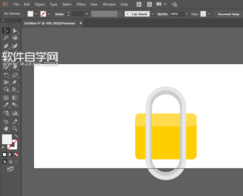Select the Selection tool (black arrow)
The image size is (243, 196).
[6, 31]
